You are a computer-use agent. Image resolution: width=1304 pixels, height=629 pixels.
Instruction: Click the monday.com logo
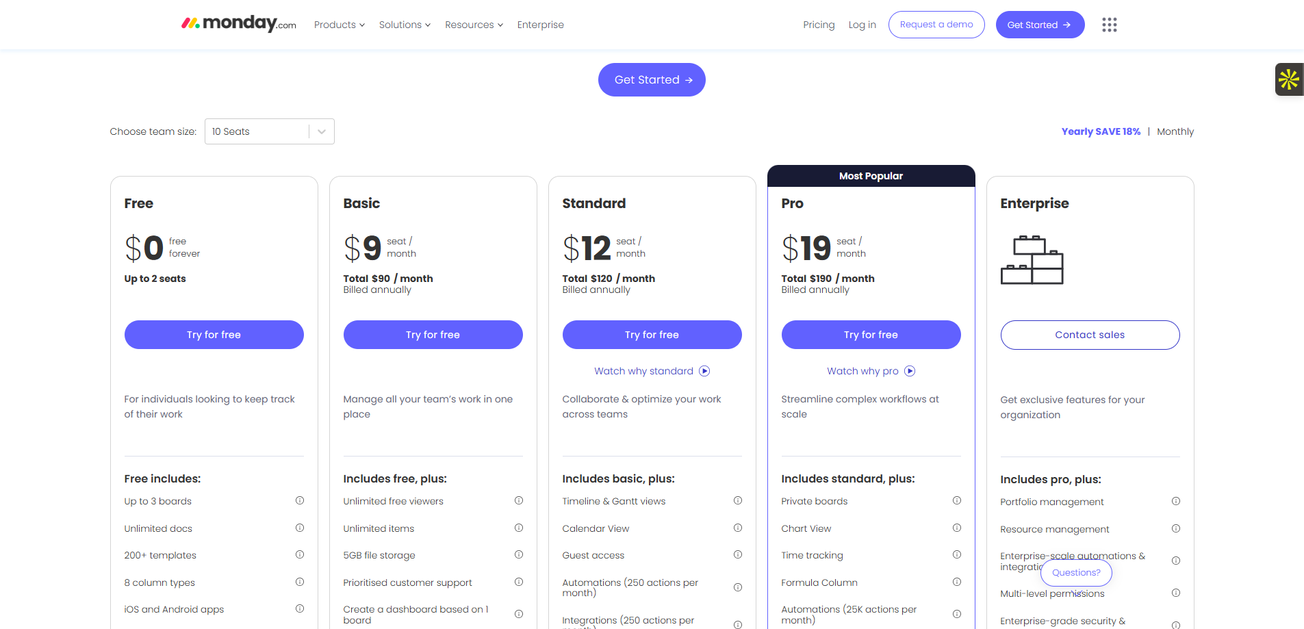238,24
